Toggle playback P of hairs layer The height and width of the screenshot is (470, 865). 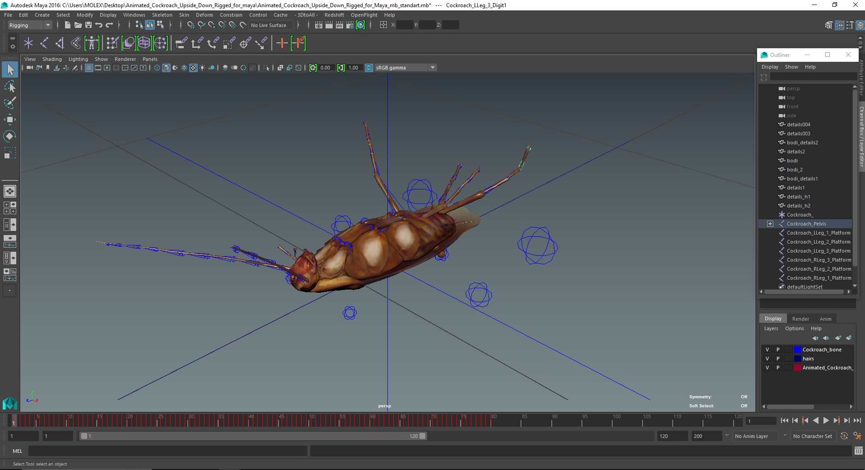[x=778, y=359]
